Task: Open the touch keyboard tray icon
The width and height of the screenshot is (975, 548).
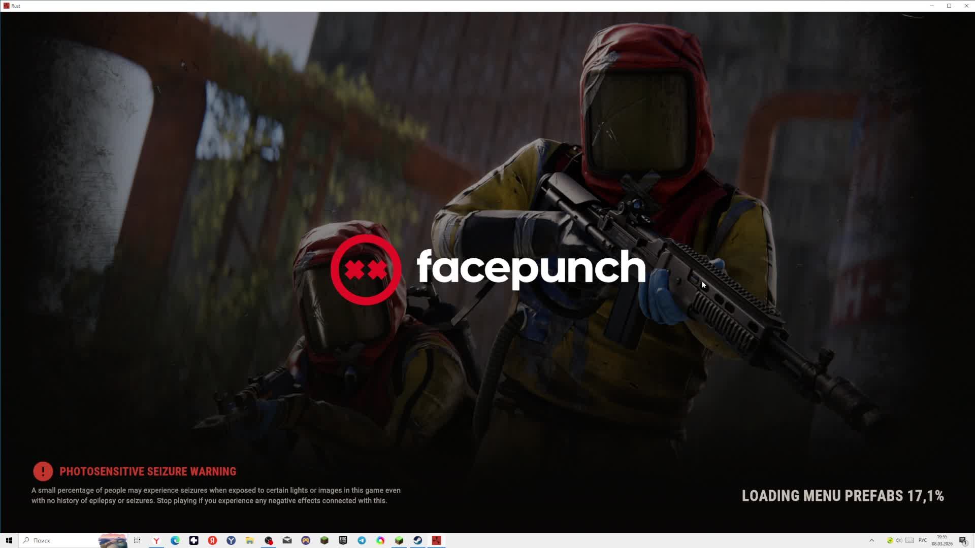Action: click(x=909, y=540)
